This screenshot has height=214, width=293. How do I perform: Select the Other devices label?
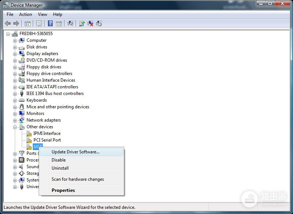click(40, 127)
